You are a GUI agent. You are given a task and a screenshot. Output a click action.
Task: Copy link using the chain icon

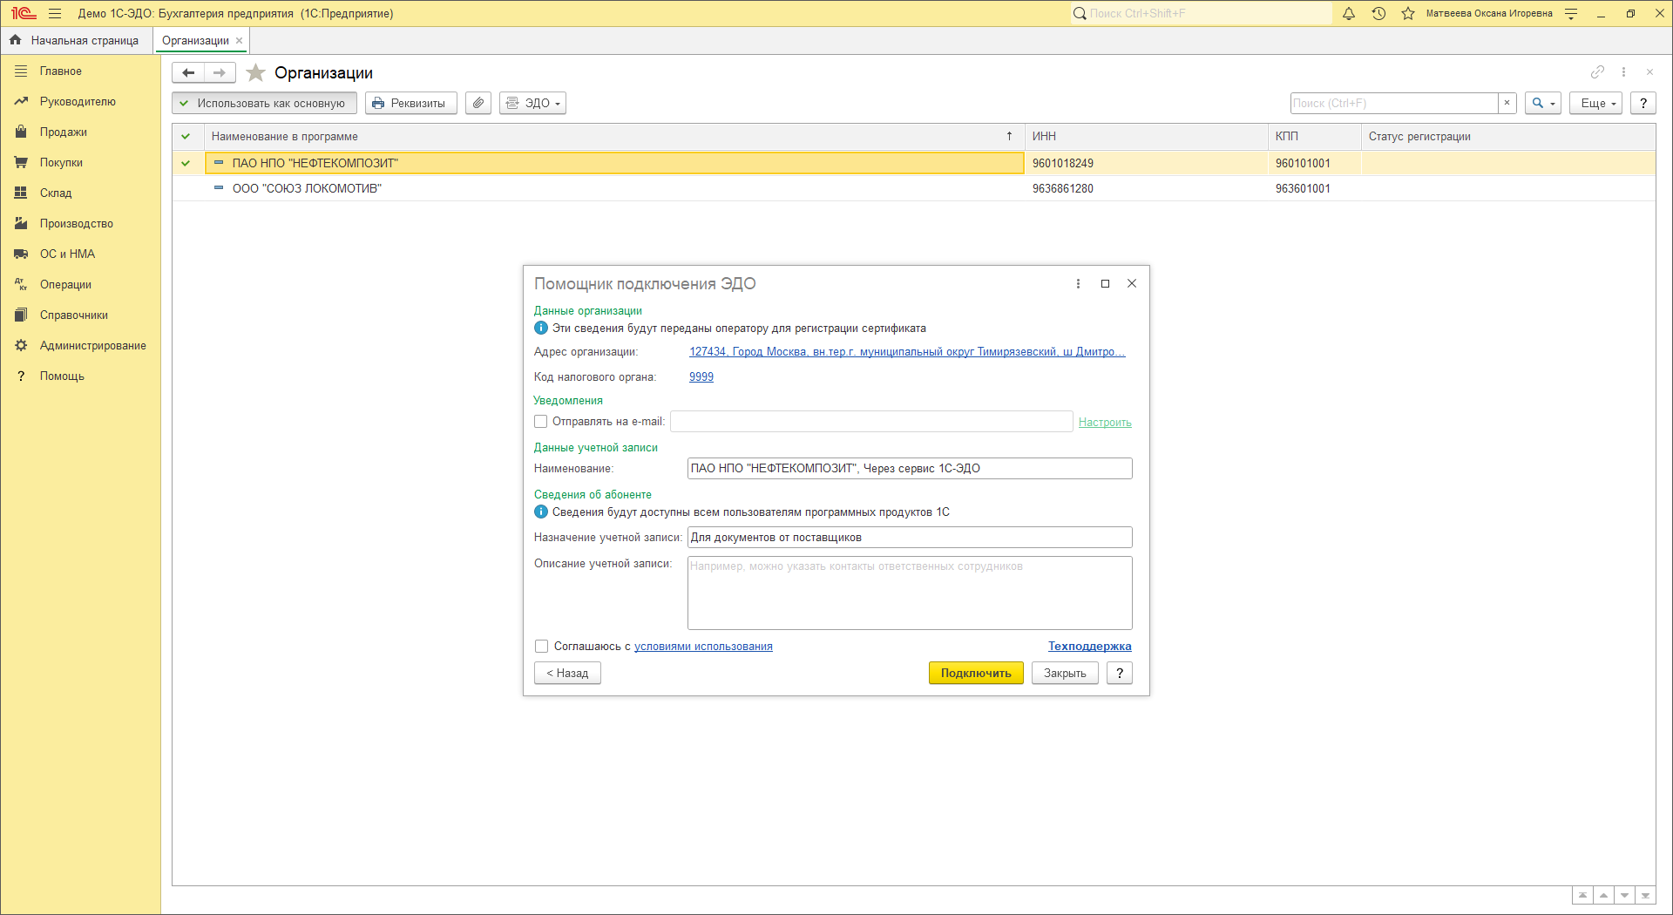1597,72
